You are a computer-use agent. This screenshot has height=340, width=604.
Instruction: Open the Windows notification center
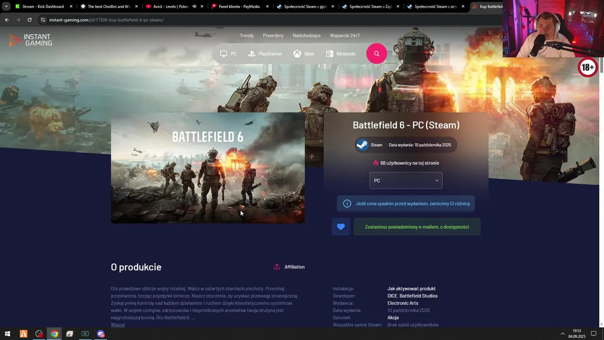[594, 334]
